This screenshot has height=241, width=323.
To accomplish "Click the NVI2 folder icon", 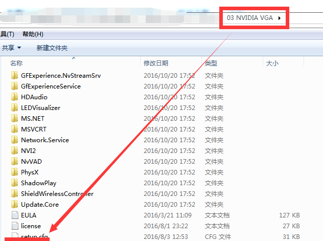I will click(x=14, y=151).
